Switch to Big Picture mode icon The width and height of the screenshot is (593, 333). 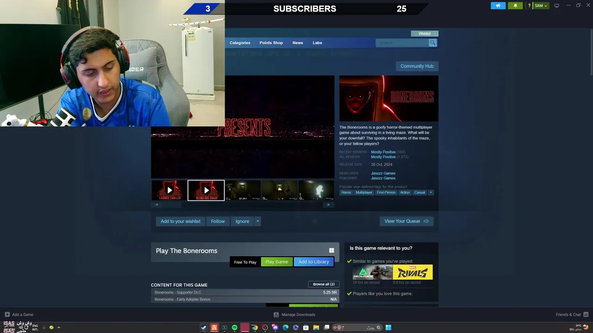[x=557, y=6]
